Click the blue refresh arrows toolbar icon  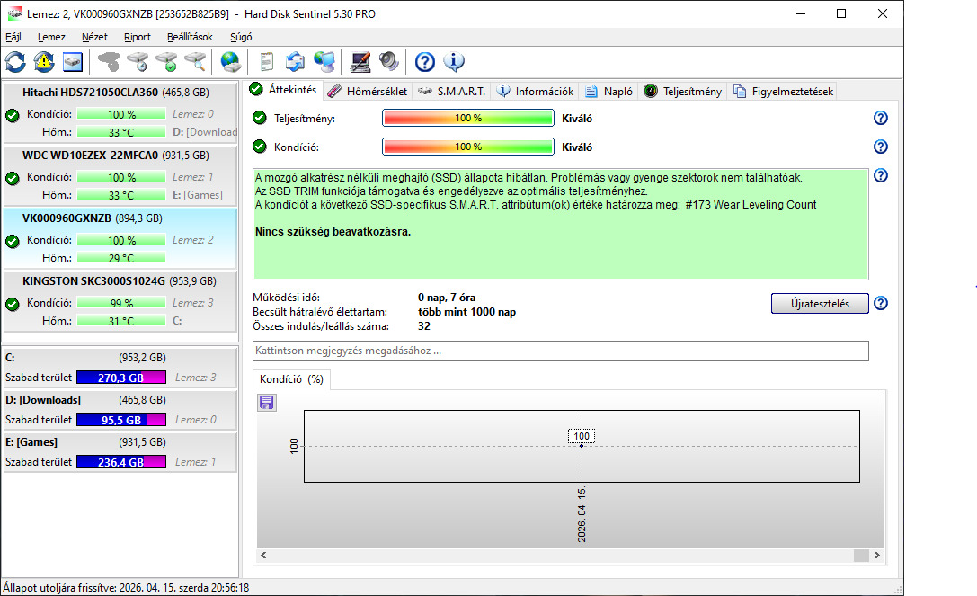[x=15, y=62]
